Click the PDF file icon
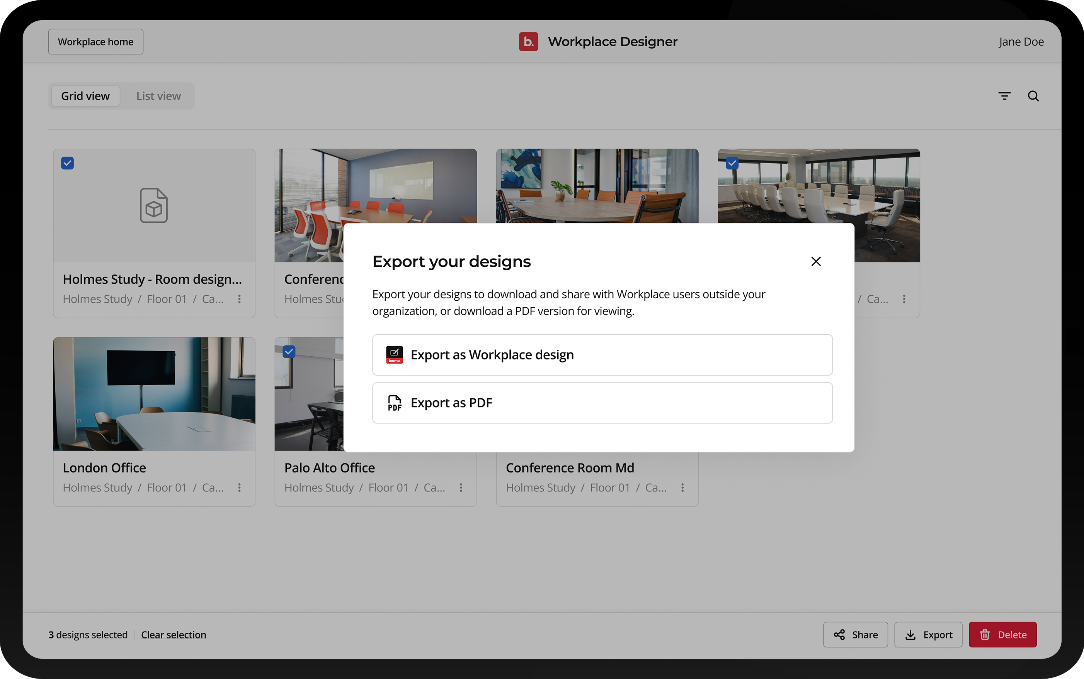1084x679 pixels. tap(394, 403)
